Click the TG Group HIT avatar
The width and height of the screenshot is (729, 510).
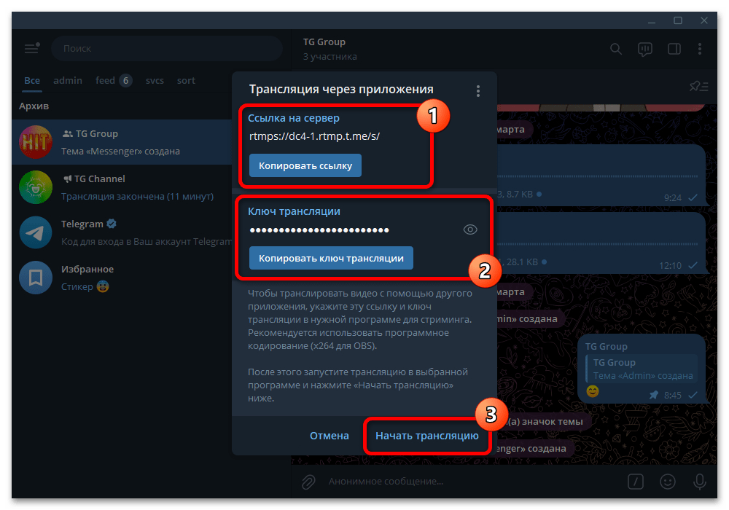pos(35,141)
